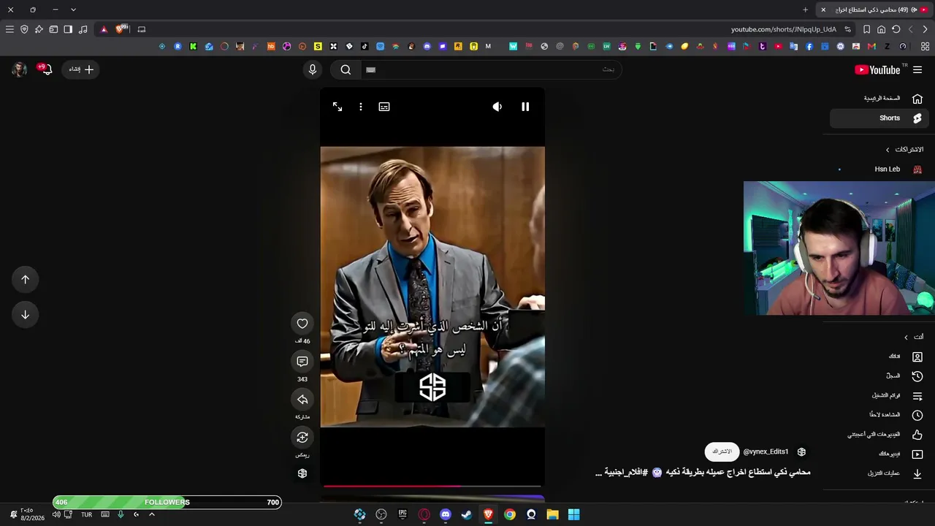Open Playlists in the sidebar
935x526 pixels.
click(879, 396)
